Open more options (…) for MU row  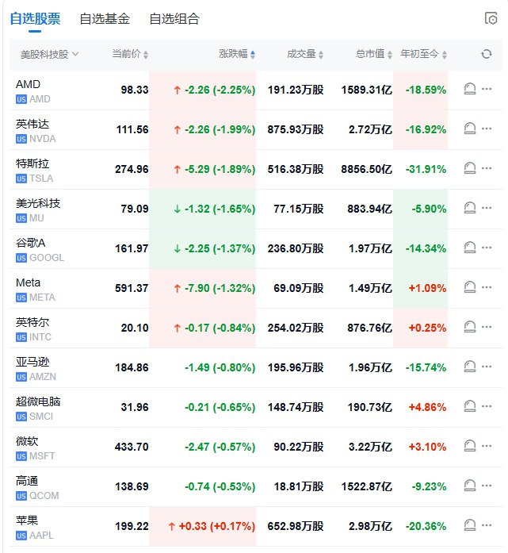point(487,208)
